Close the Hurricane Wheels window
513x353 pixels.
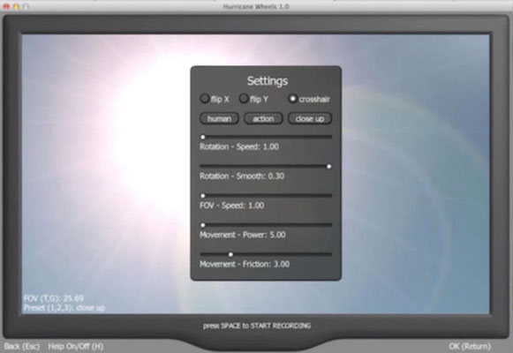click(6, 6)
